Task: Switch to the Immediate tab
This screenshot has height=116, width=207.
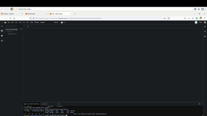Action: pos(44,104)
